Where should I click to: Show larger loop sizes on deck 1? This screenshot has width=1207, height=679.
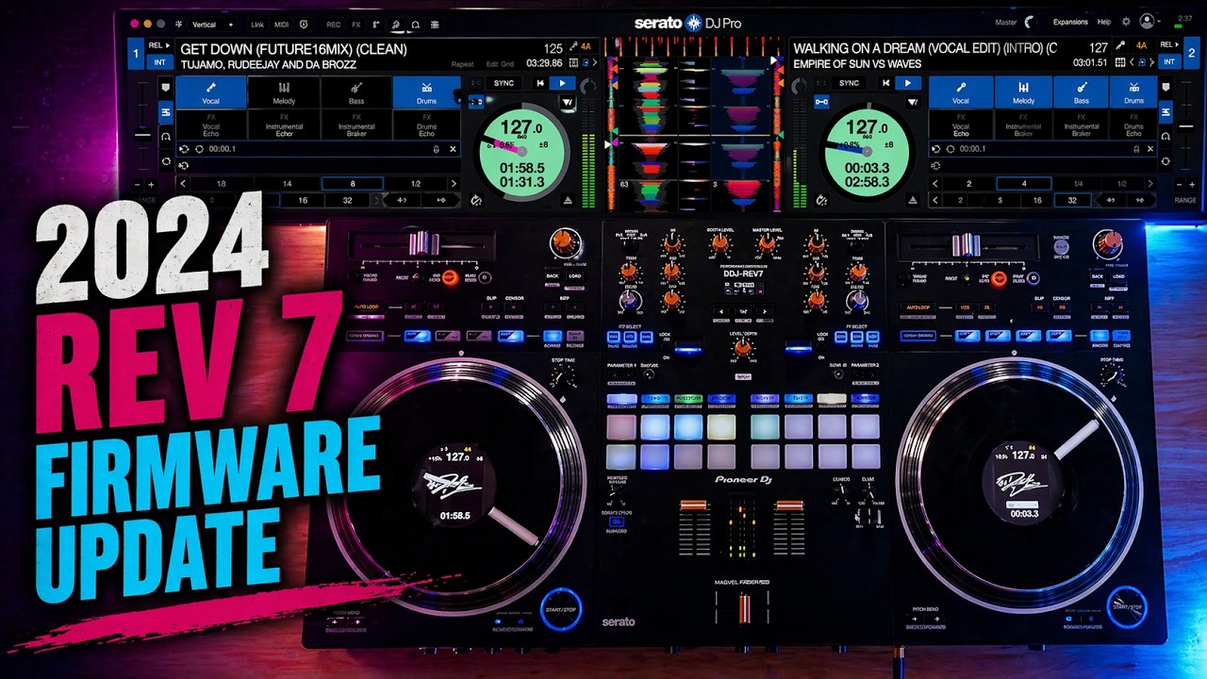(454, 184)
